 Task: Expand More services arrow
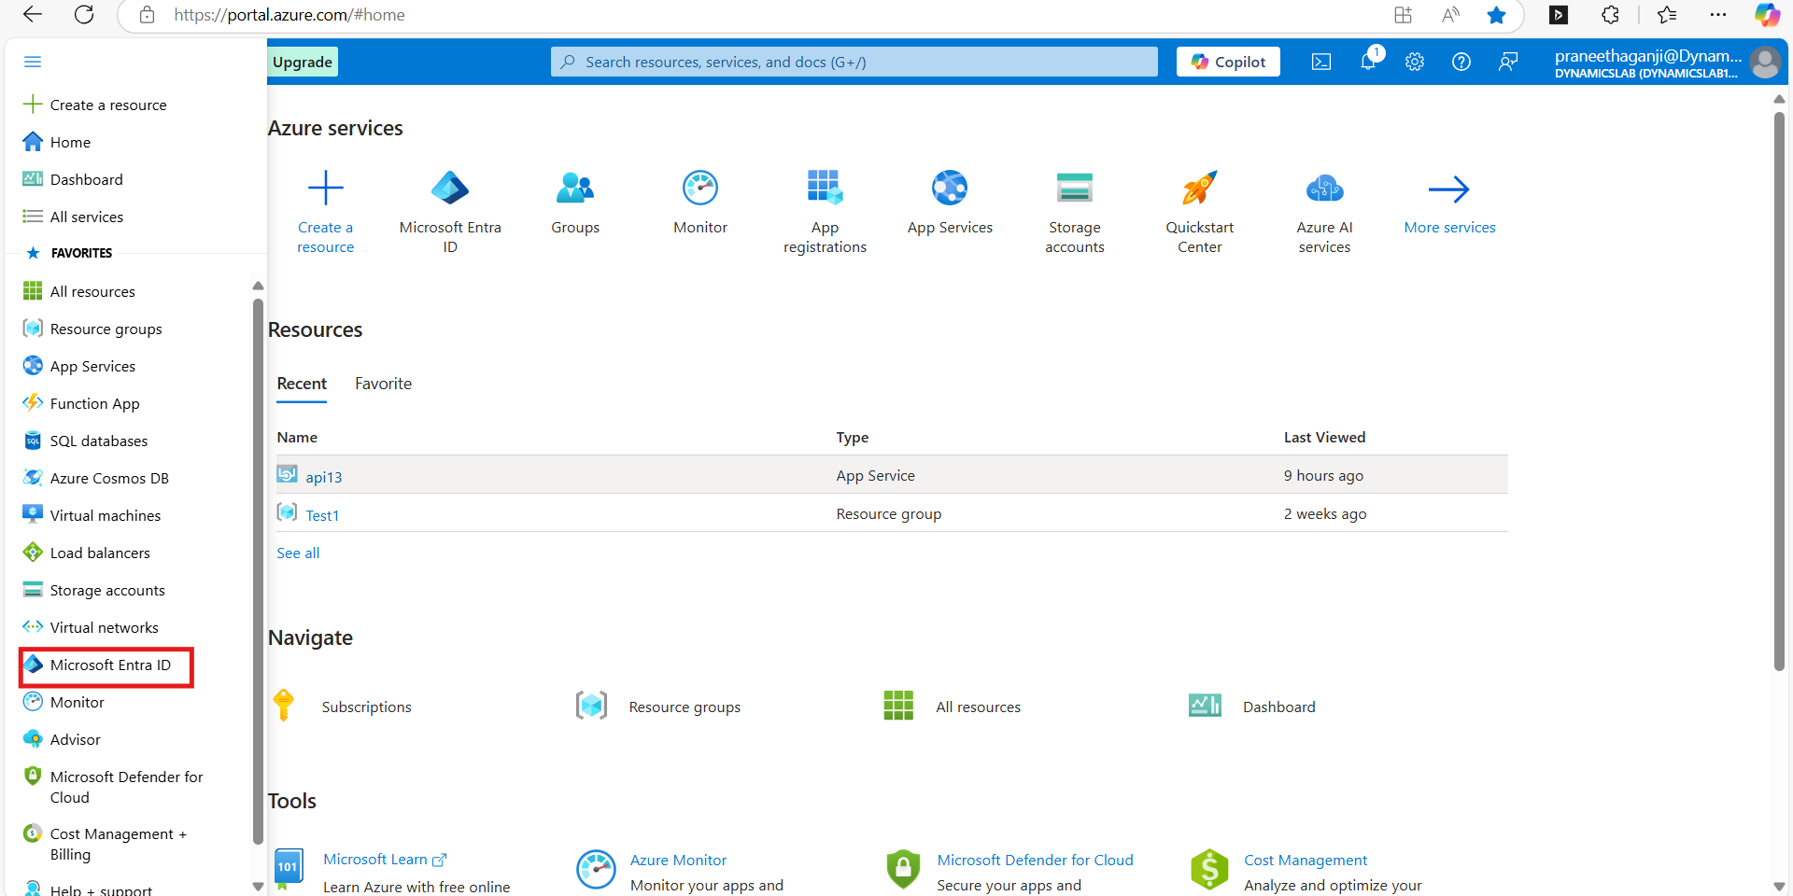click(1448, 189)
